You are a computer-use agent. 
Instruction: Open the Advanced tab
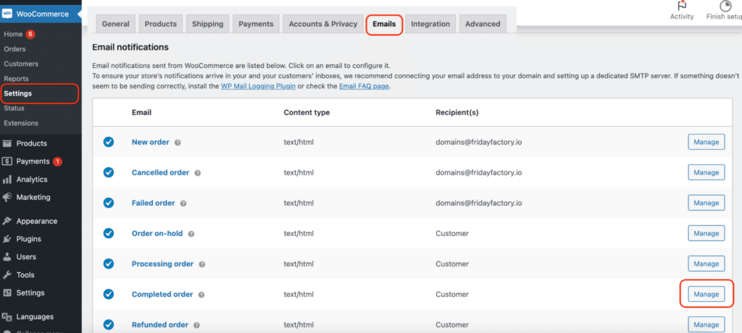[483, 24]
